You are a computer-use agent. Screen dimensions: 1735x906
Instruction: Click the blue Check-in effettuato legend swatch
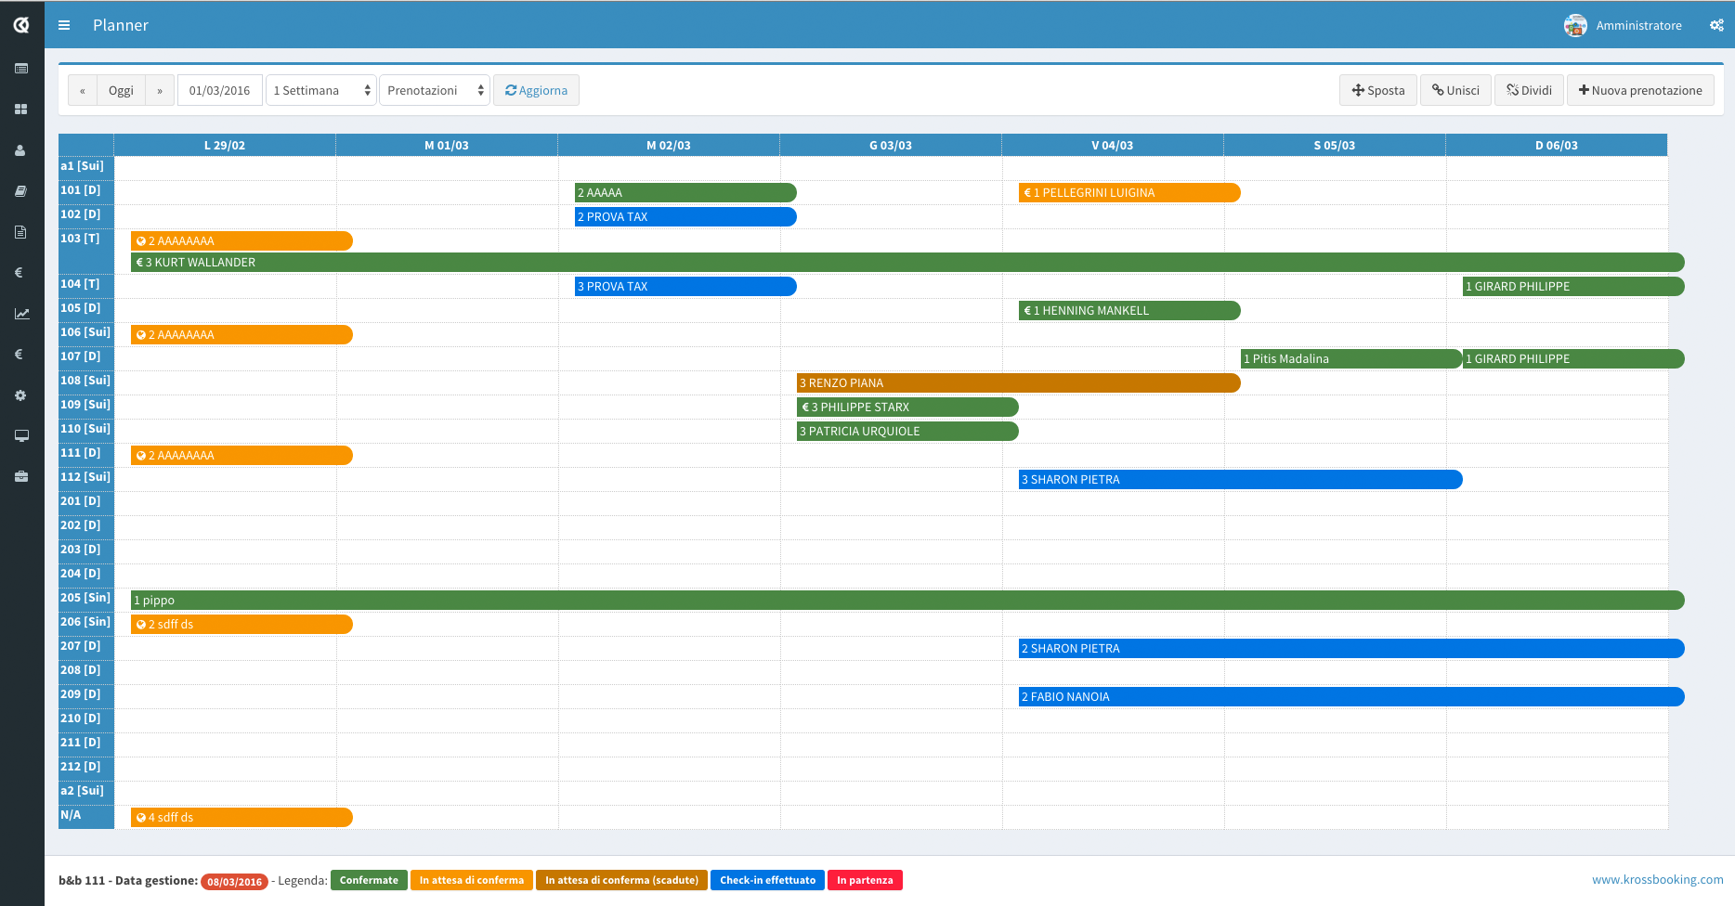click(767, 880)
